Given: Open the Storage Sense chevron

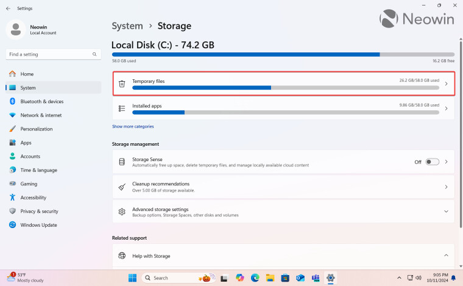Looking at the screenshot, I should click(x=446, y=162).
